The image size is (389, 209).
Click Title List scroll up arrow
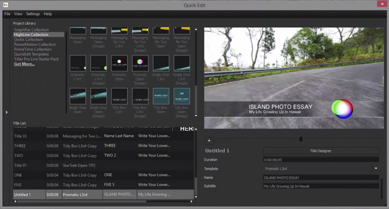point(196,129)
